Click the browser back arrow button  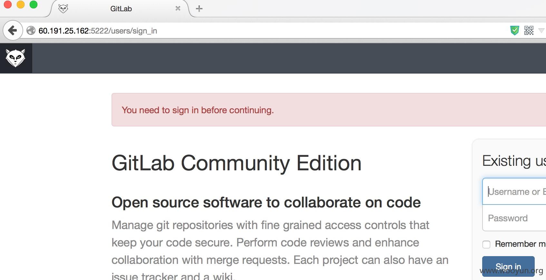[x=13, y=31]
